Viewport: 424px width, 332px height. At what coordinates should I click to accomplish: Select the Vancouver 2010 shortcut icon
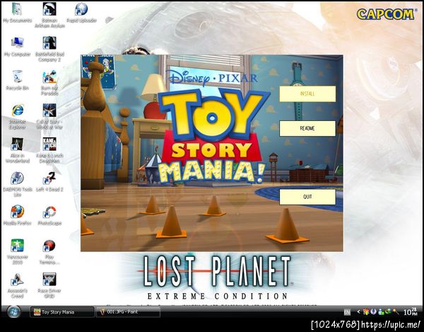pyautogui.click(x=17, y=251)
